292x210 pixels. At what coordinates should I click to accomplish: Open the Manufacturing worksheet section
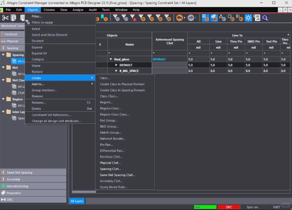click(33, 186)
